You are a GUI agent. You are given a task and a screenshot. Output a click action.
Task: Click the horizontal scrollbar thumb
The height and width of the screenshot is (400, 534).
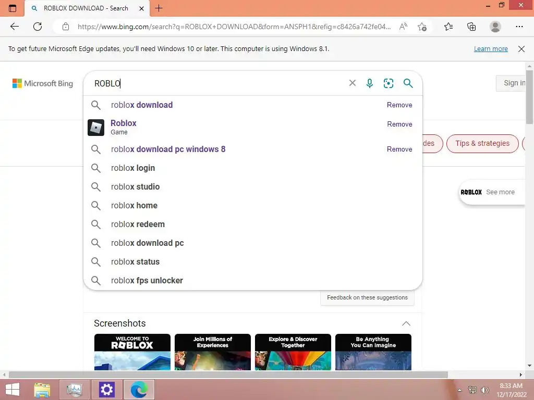(x=228, y=374)
